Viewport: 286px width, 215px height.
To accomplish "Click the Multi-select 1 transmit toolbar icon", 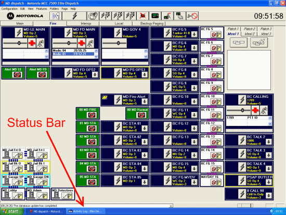I will click(106, 16).
